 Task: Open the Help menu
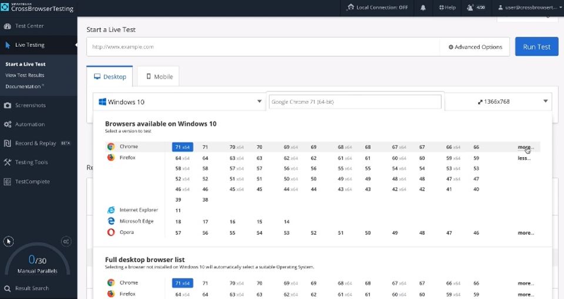click(x=447, y=8)
